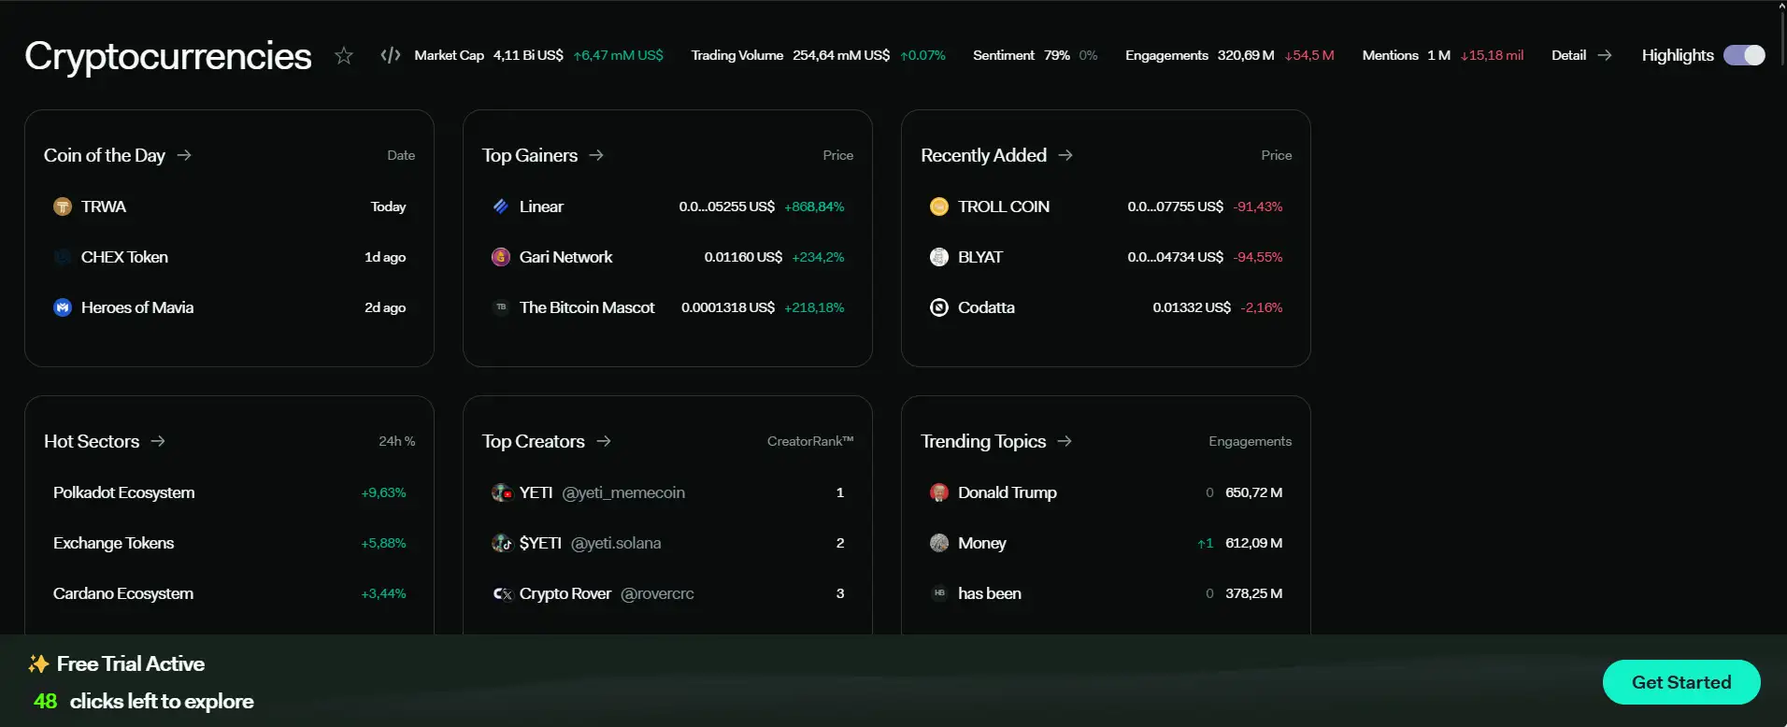Image resolution: width=1787 pixels, height=727 pixels.
Task: Open the embed code icon
Action: [x=391, y=56]
